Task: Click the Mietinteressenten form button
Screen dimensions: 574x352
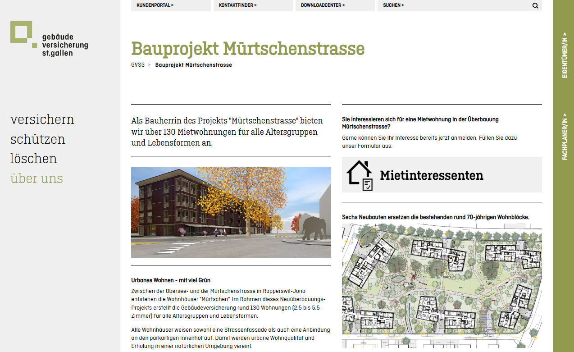Action: 442,175
